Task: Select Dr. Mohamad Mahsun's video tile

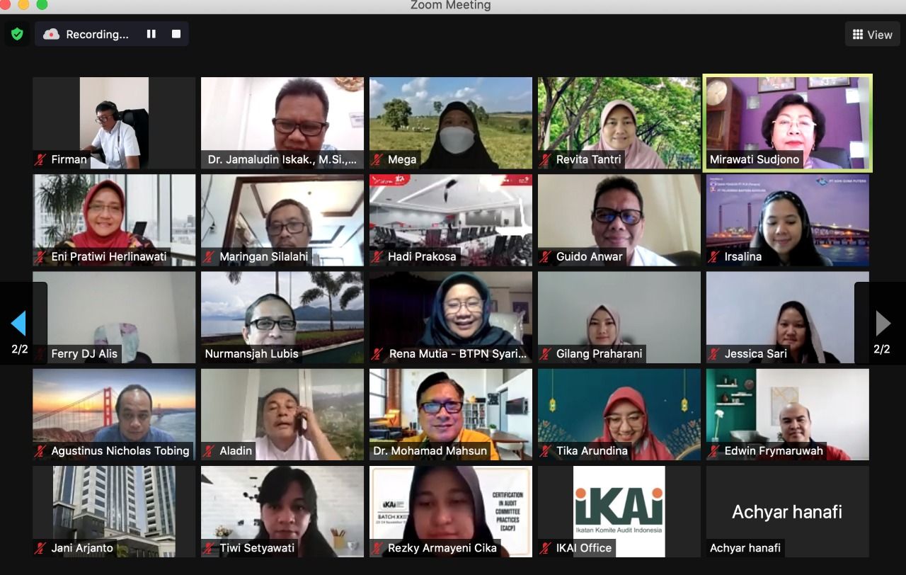Action: click(x=451, y=414)
